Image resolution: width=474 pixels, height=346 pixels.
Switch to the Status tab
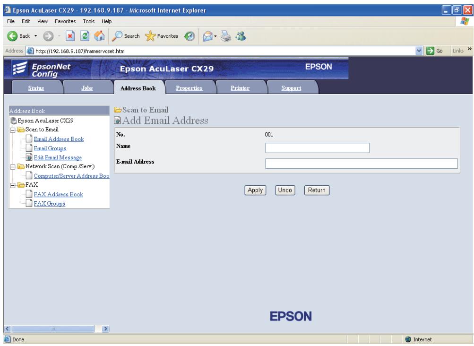point(36,88)
